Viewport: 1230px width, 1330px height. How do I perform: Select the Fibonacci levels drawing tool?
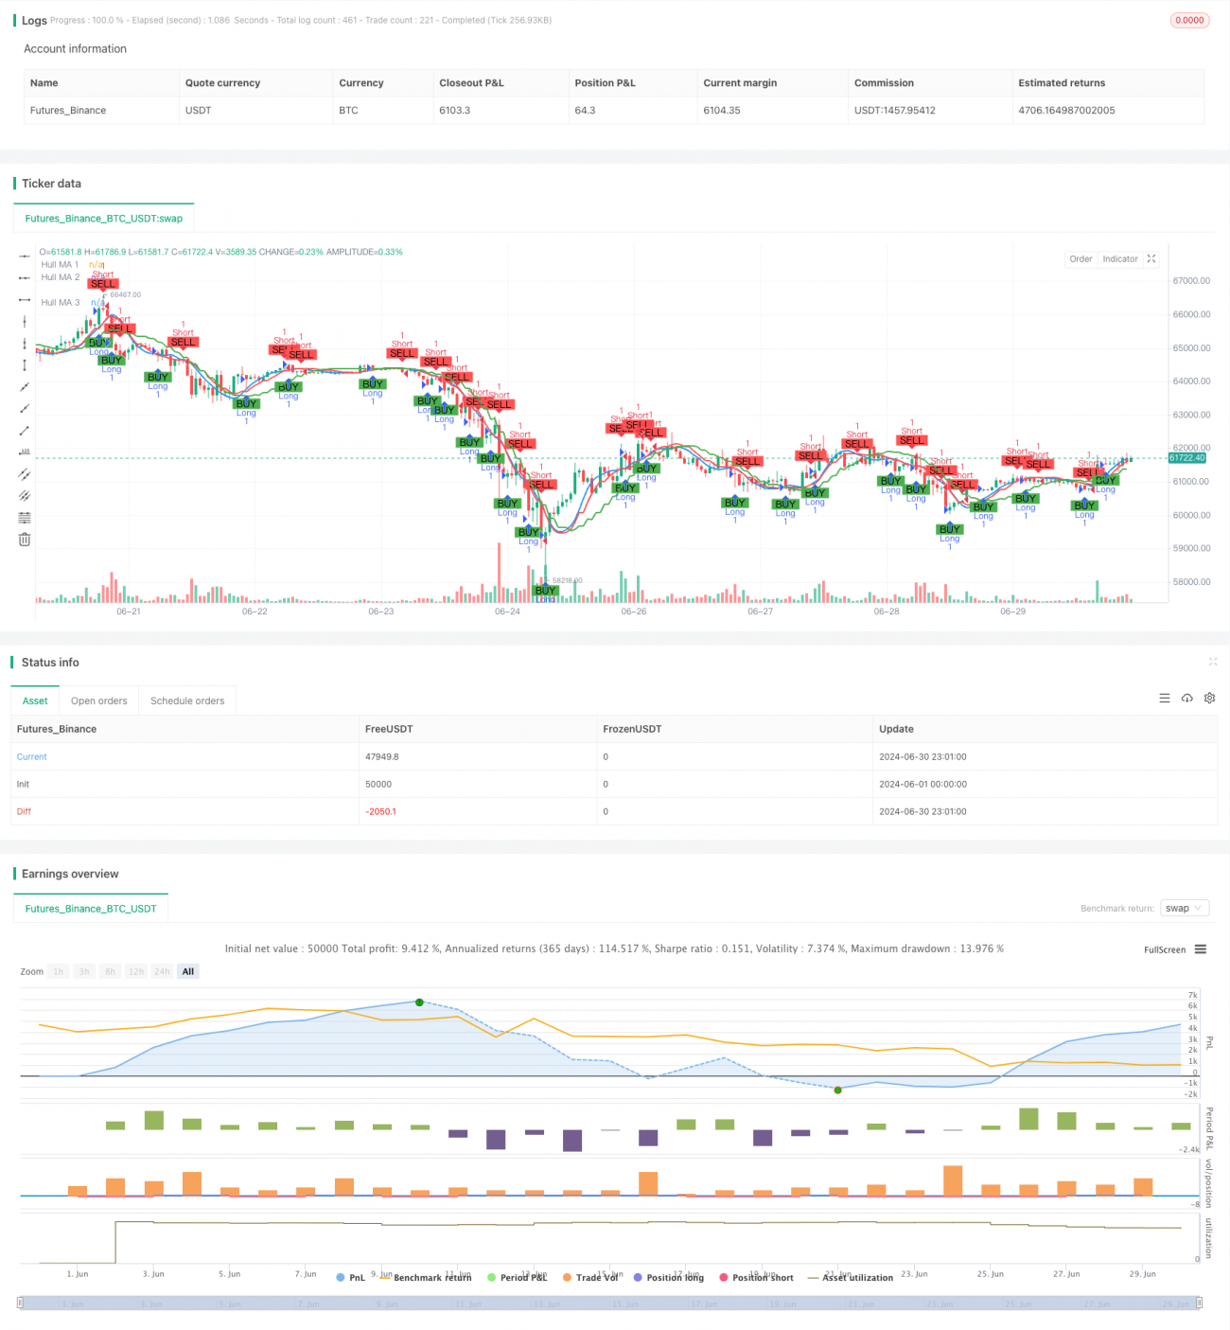25,518
